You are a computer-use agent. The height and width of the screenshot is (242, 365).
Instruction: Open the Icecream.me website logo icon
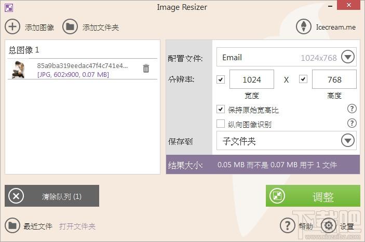303,27
